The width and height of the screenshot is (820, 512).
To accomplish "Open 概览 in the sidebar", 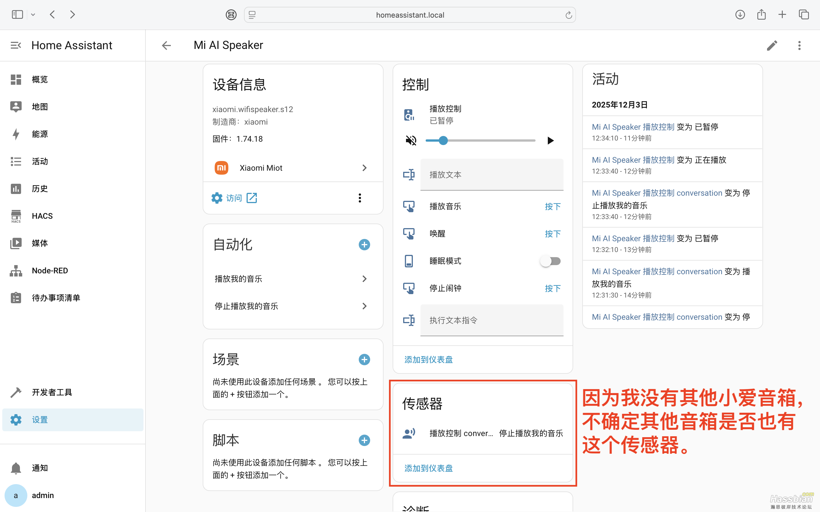I will click(x=39, y=79).
